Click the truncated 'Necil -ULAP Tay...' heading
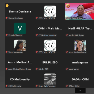Viewport: 94px width, 94px height. pos(80,29)
